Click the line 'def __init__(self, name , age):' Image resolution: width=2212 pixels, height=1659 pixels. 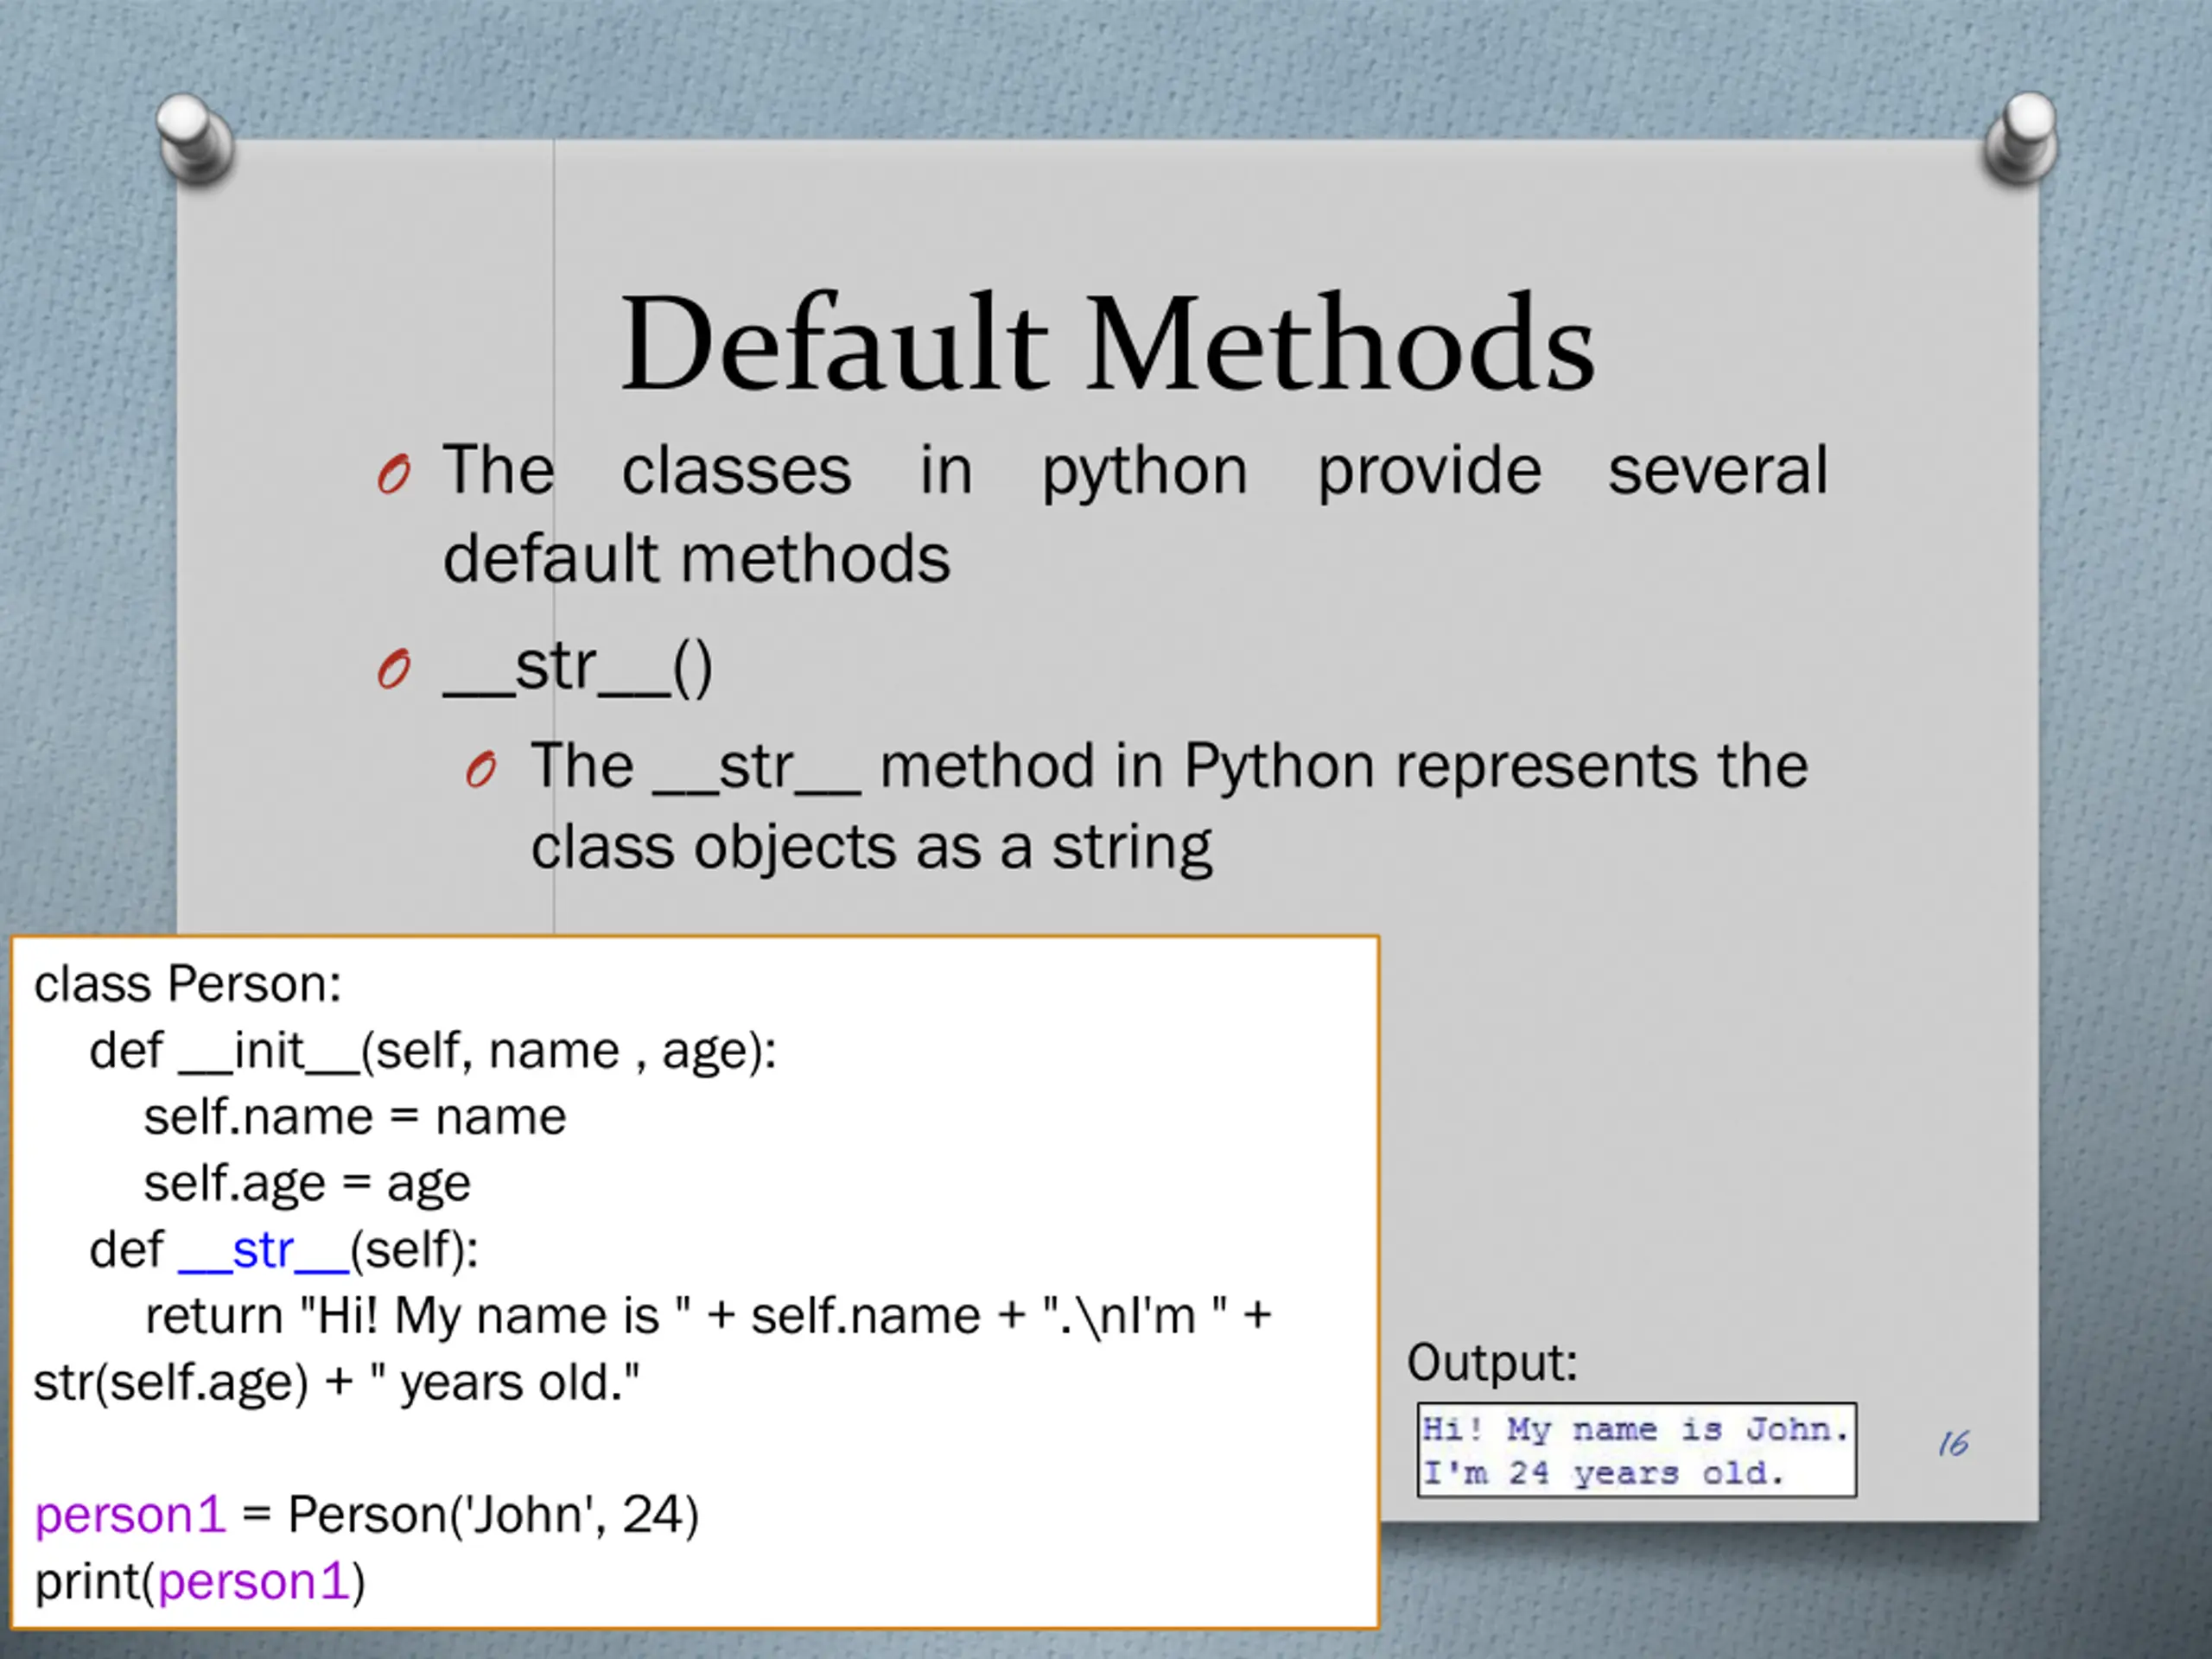pos(433,1052)
